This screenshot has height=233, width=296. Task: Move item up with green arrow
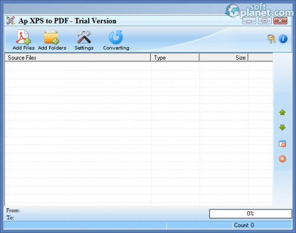click(282, 112)
